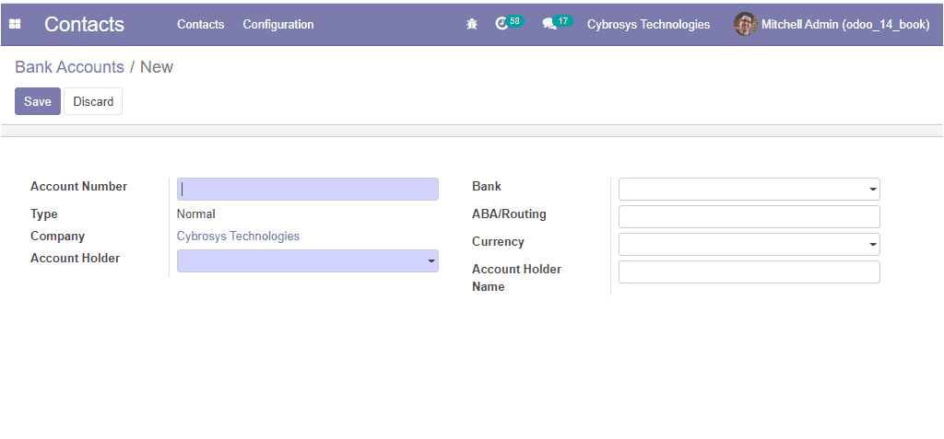This screenshot has height=439, width=944.
Task: Open the Cybrosys Technologies company link
Action: tap(238, 236)
